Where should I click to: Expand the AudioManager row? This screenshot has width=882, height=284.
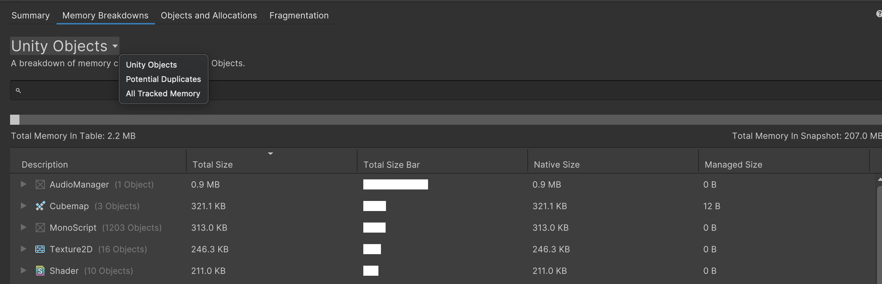pyautogui.click(x=23, y=184)
